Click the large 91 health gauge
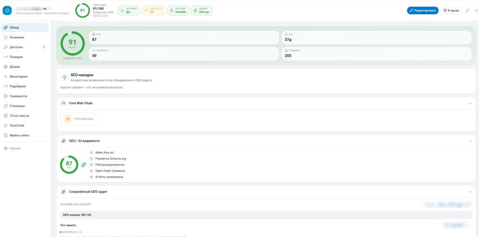Image resolution: width=479 pixels, height=237 pixels. 73,43
